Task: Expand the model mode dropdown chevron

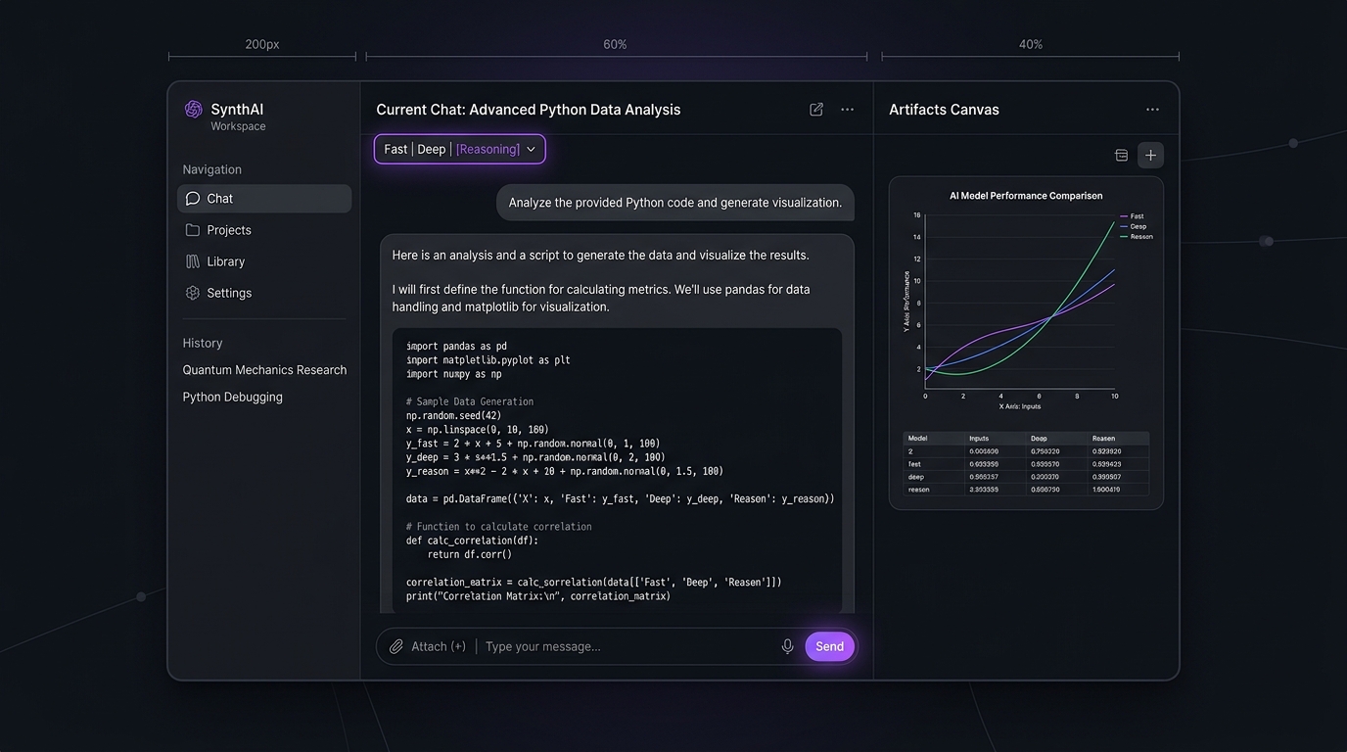Action: pos(531,150)
